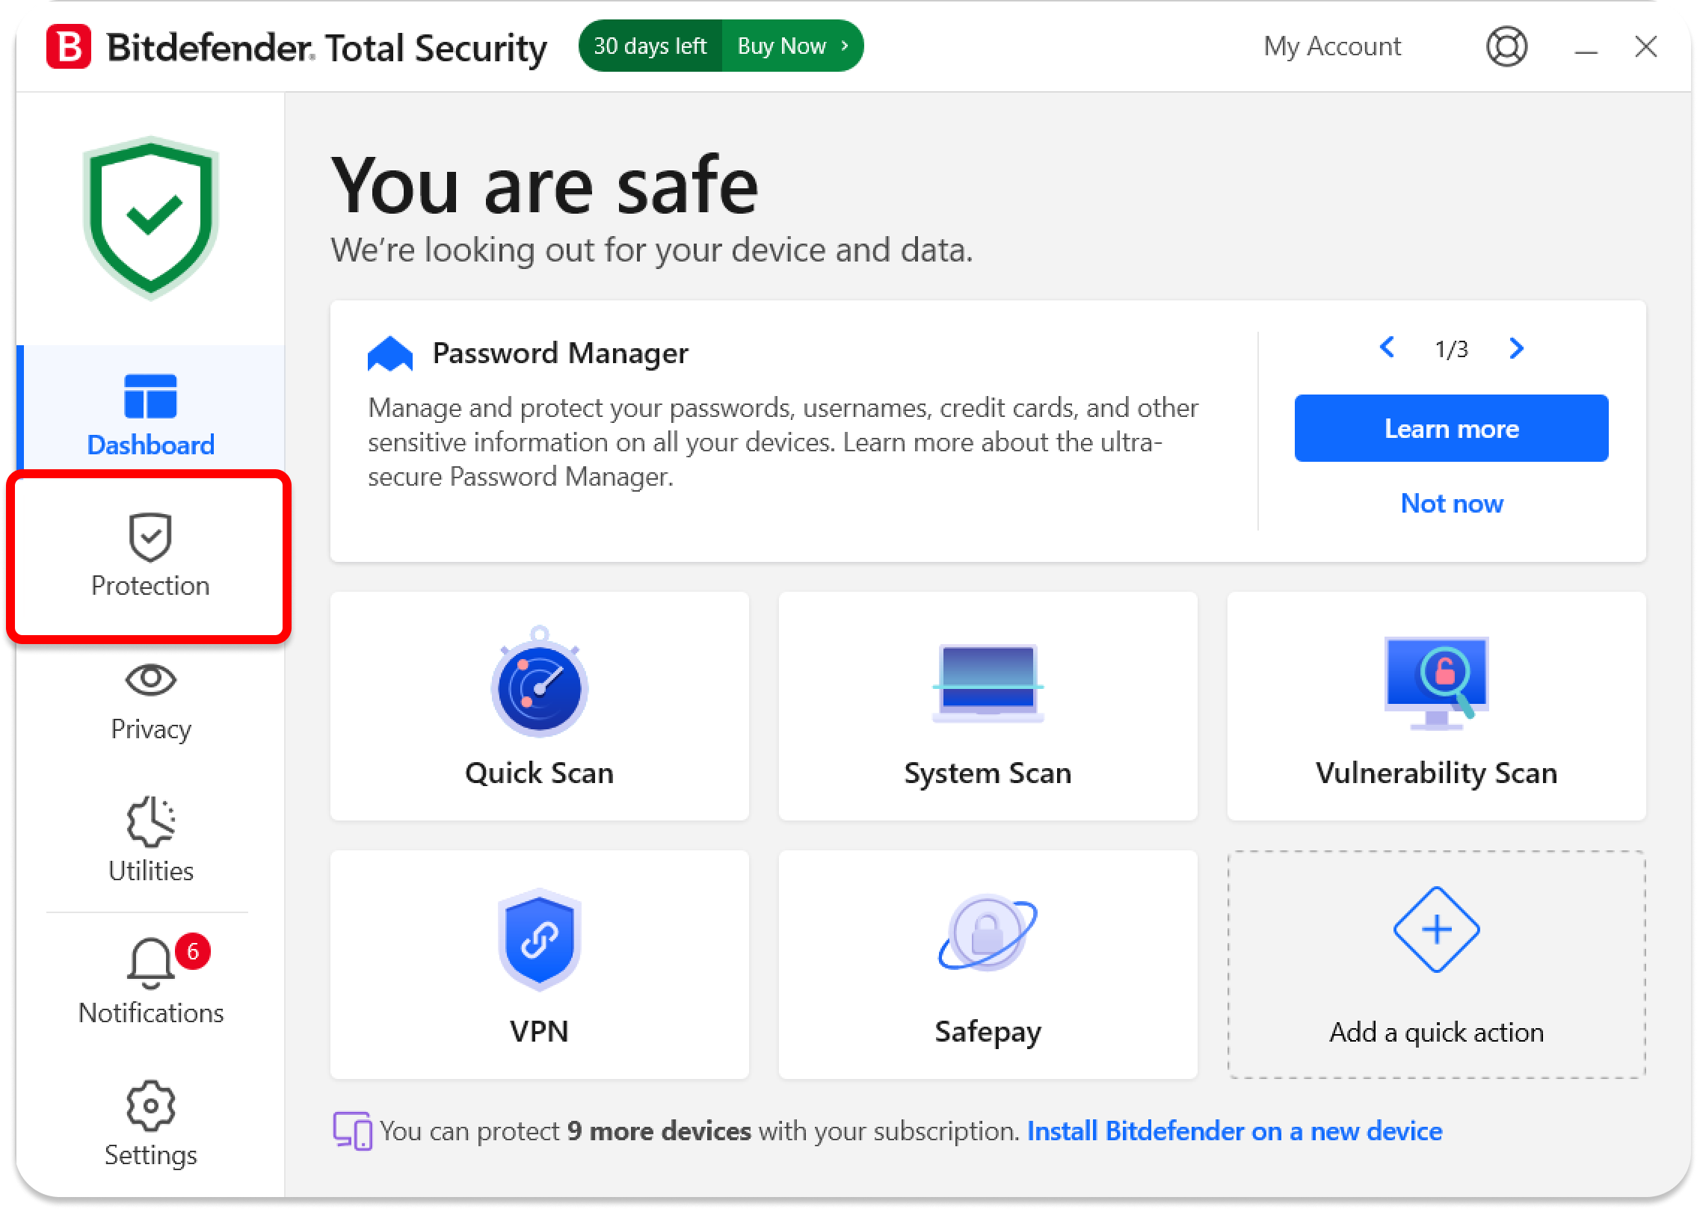
Task: Go to next recommendation card arrow
Action: tap(1516, 348)
